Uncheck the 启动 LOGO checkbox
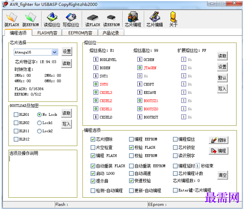 pyautogui.click(x=93, y=174)
